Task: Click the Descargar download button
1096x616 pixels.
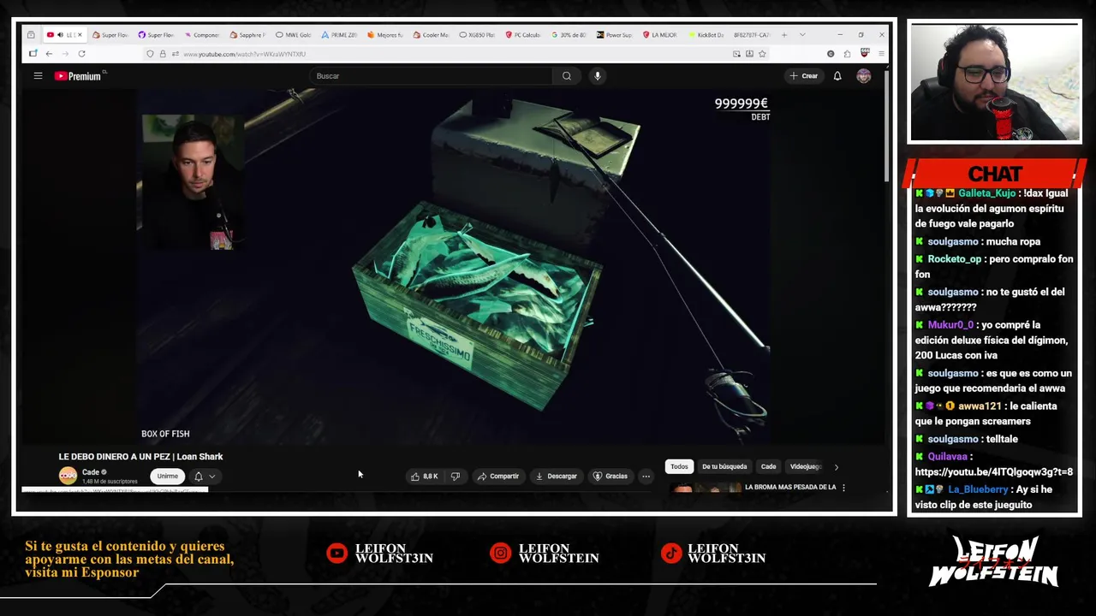Action: tap(556, 477)
